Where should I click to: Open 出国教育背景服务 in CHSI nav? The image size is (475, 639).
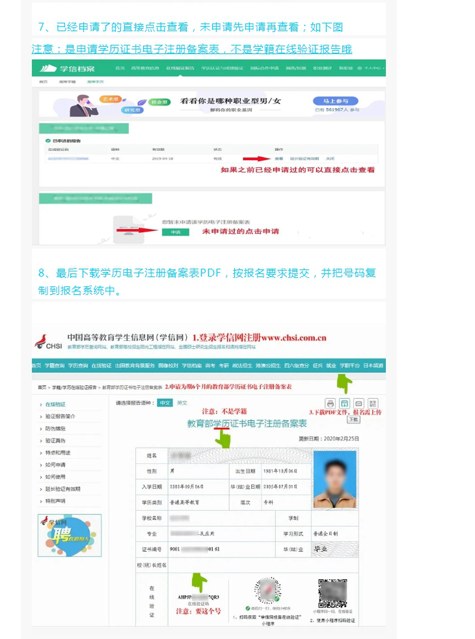[135, 366]
